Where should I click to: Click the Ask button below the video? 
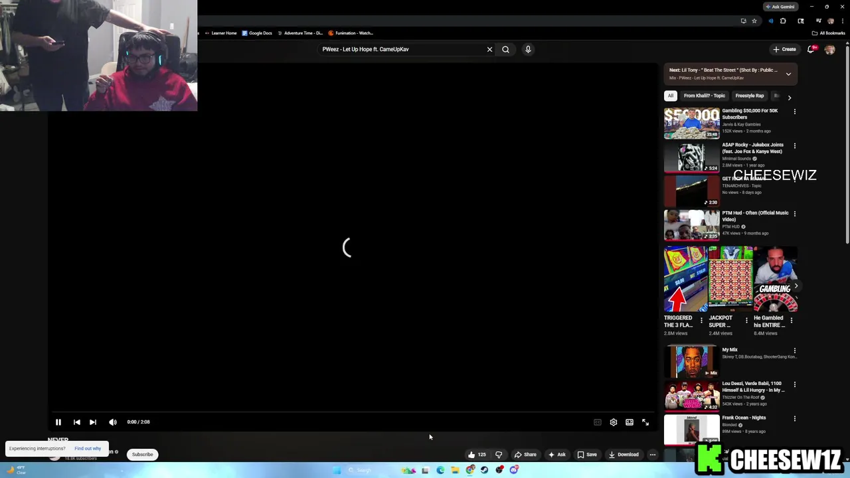coord(556,455)
